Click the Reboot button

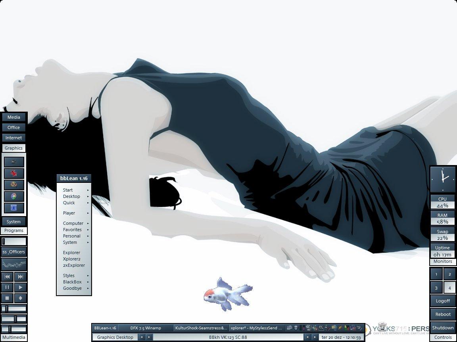click(x=443, y=314)
